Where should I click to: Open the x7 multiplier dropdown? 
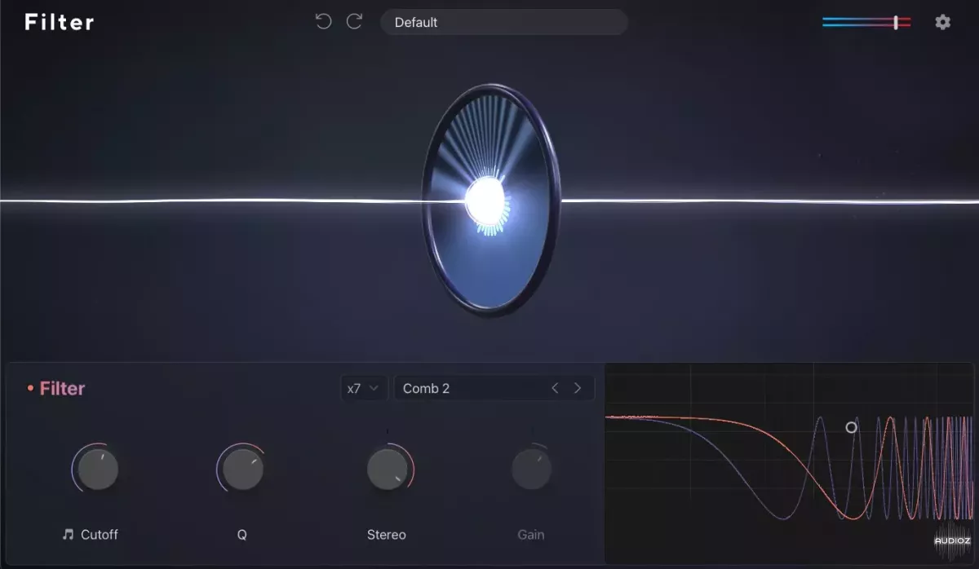[x=363, y=388]
